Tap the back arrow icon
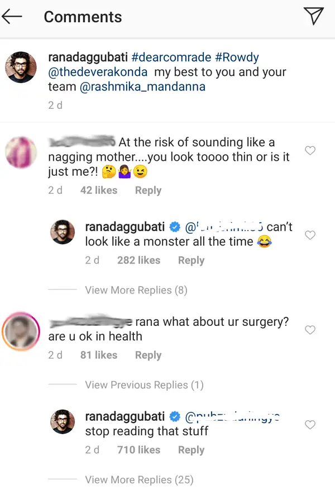This screenshot has width=335, height=490. point(12,17)
